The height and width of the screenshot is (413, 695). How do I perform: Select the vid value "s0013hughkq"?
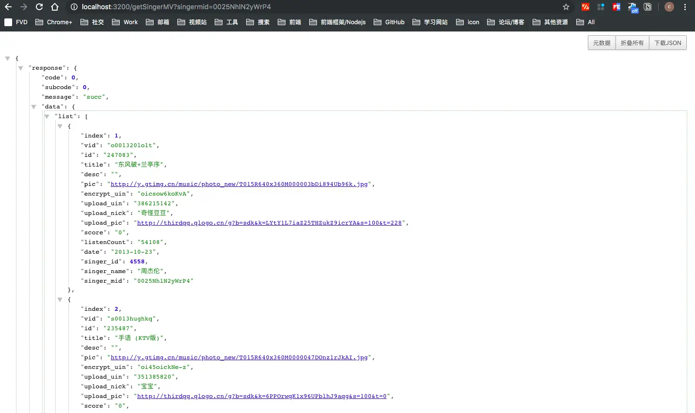pos(131,319)
